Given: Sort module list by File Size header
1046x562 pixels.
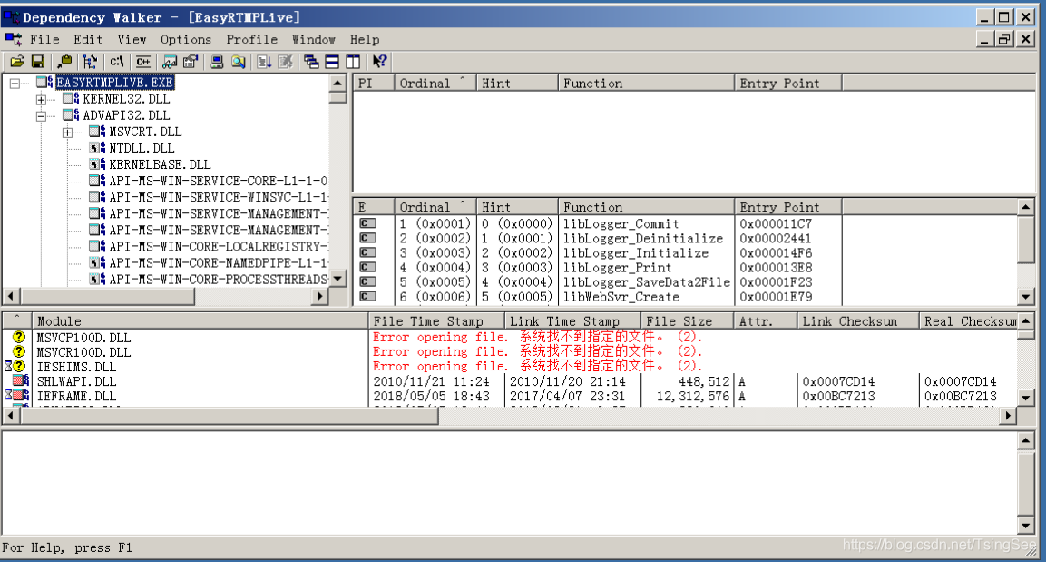Looking at the screenshot, I should 687,321.
